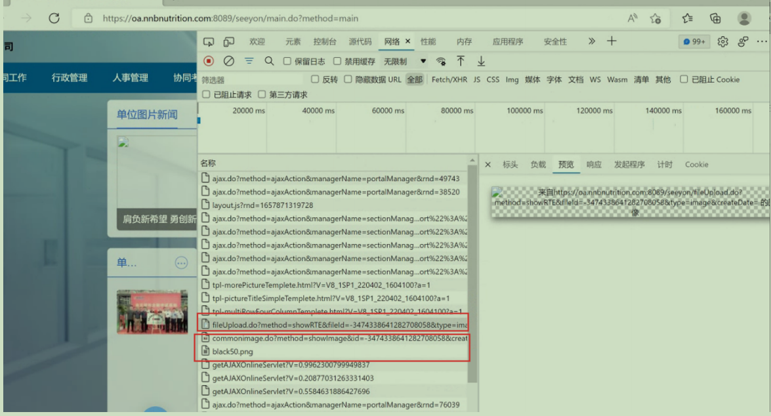Image resolution: width=771 pixels, height=416 pixels.
Task: Enable the 保留日志 checkbox
Action: [287, 62]
